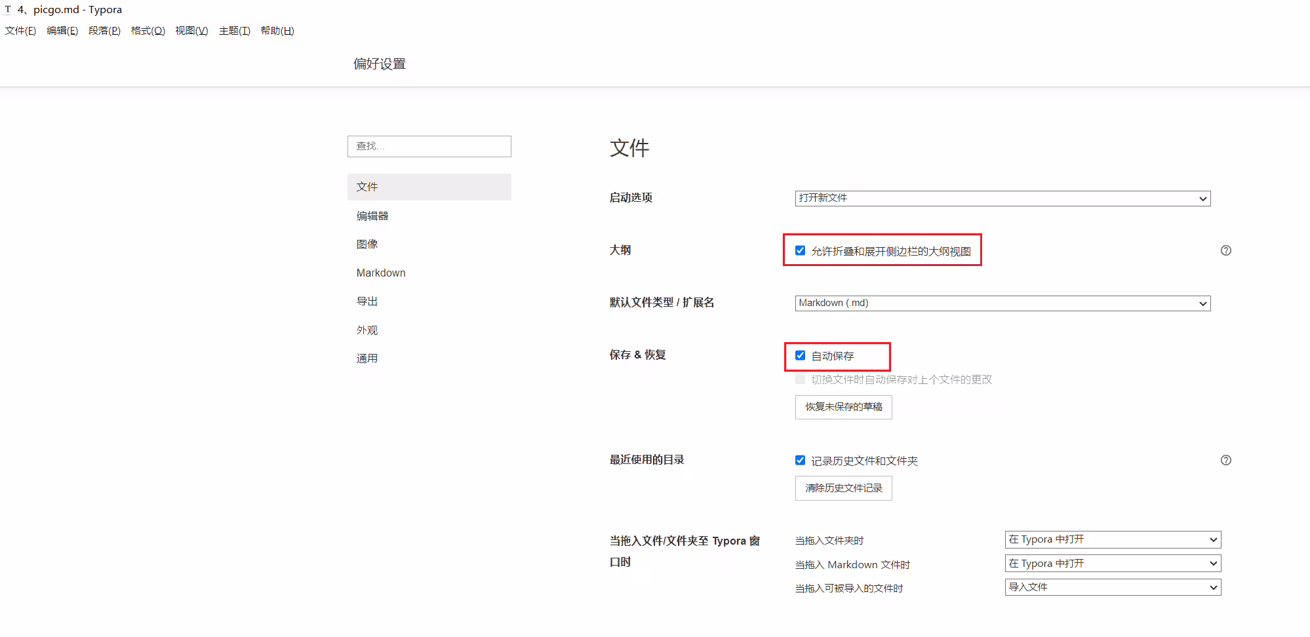
Task: Click the Typora app icon in title bar
Action: (x=8, y=9)
